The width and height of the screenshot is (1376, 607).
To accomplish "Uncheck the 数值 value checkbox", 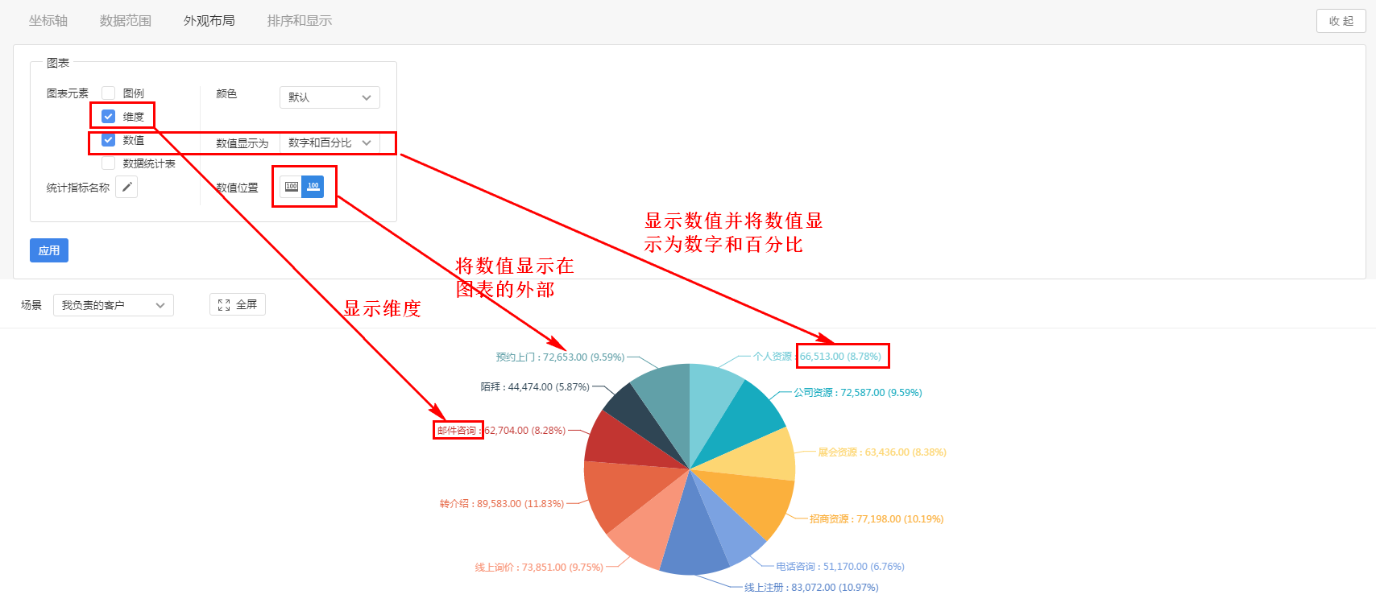I will (x=109, y=140).
